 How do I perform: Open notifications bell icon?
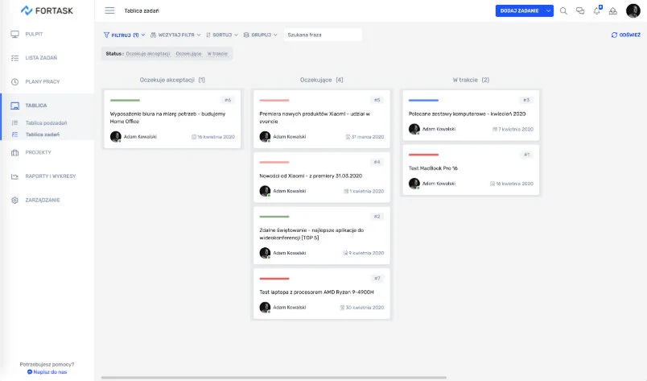pos(596,11)
